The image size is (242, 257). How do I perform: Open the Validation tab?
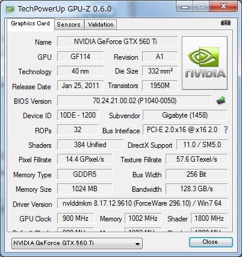[x=101, y=25]
